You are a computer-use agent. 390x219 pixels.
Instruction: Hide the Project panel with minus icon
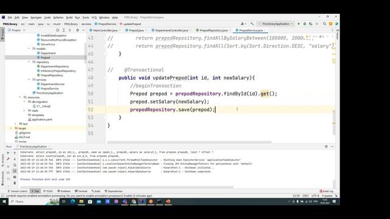pos(83,30)
